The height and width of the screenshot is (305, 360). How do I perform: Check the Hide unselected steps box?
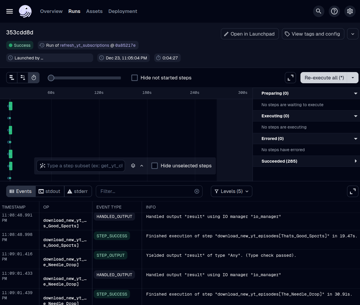tap(154, 166)
